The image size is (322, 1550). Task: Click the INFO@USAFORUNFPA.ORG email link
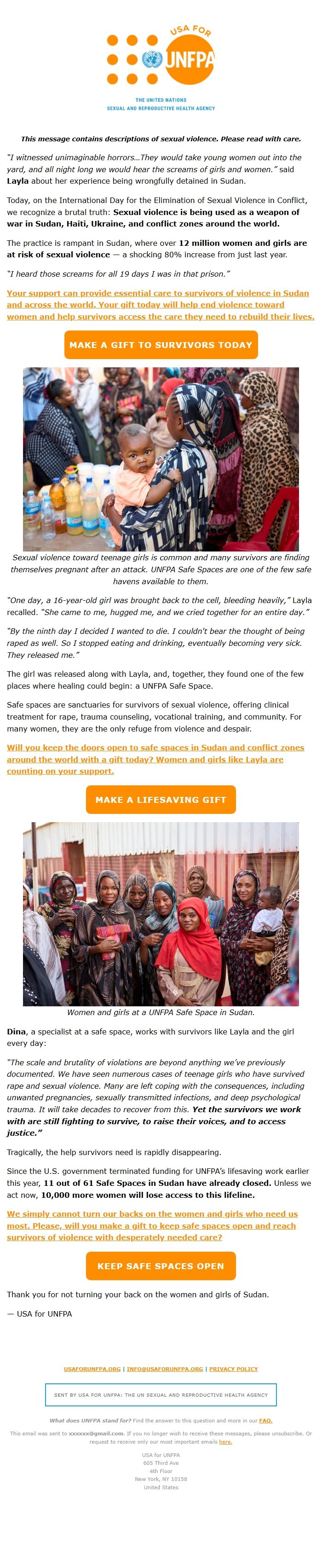165,1369
